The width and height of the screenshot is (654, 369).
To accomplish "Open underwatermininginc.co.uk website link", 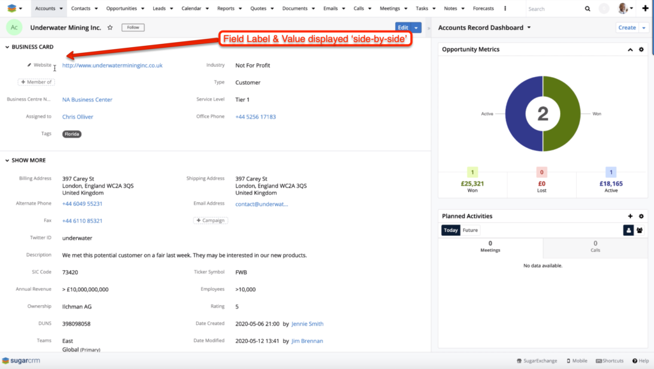I will (112, 65).
